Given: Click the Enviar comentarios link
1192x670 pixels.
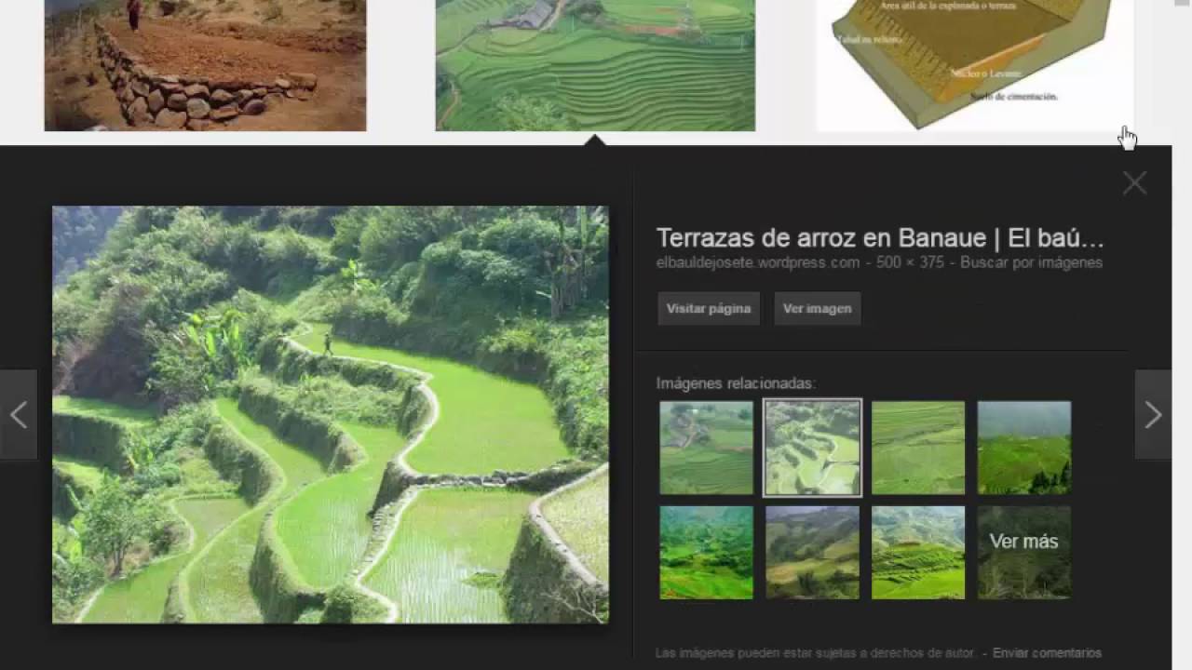Looking at the screenshot, I should point(1047,653).
